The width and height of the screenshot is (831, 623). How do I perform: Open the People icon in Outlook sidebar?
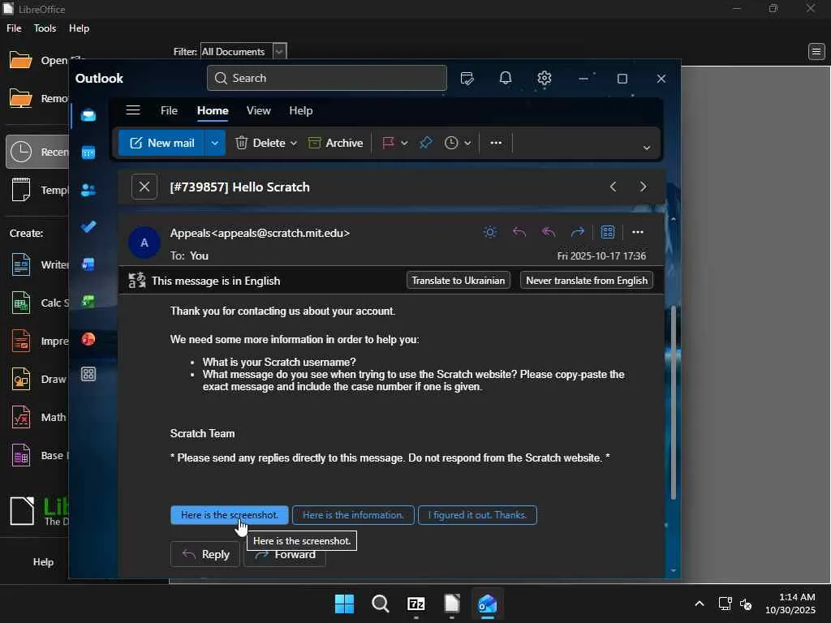click(88, 190)
